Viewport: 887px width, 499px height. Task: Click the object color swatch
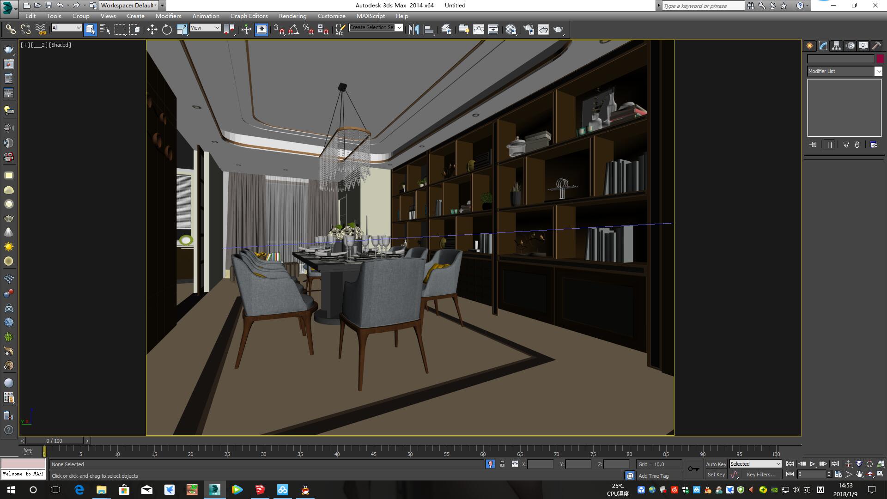(x=880, y=59)
